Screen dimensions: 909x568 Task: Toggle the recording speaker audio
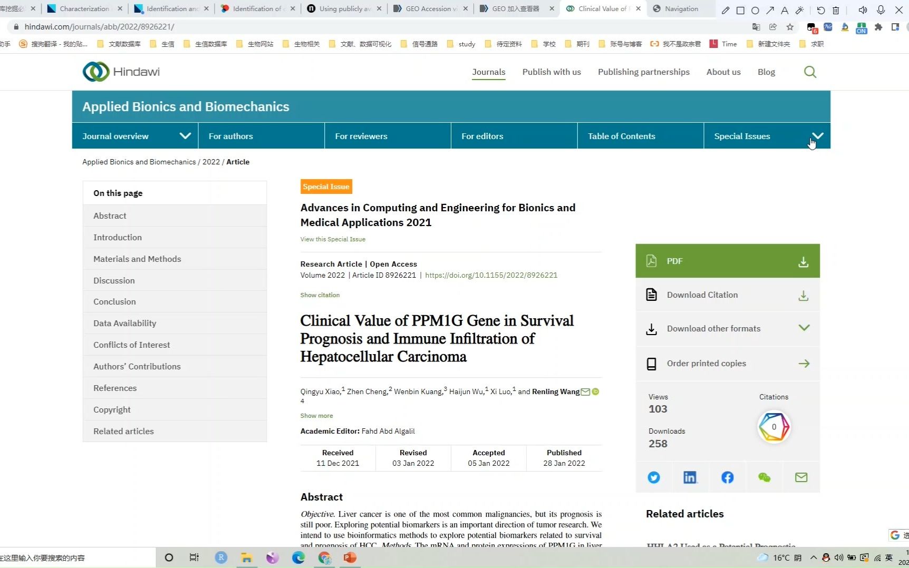(863, 10)
